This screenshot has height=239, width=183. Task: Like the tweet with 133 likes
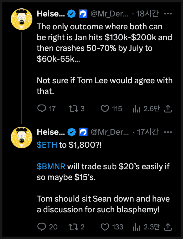(x=105, y=227)
